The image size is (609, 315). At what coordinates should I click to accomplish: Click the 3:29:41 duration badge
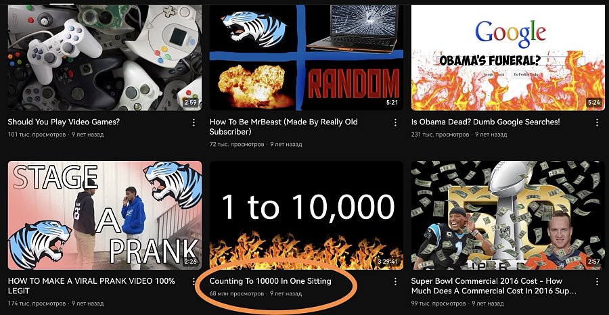[388, 262]
